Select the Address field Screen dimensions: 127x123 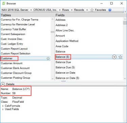point(60,20)
